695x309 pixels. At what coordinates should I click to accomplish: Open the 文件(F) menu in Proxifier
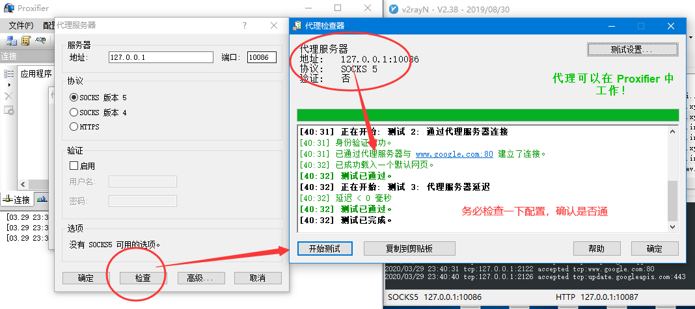coord(21,26)
